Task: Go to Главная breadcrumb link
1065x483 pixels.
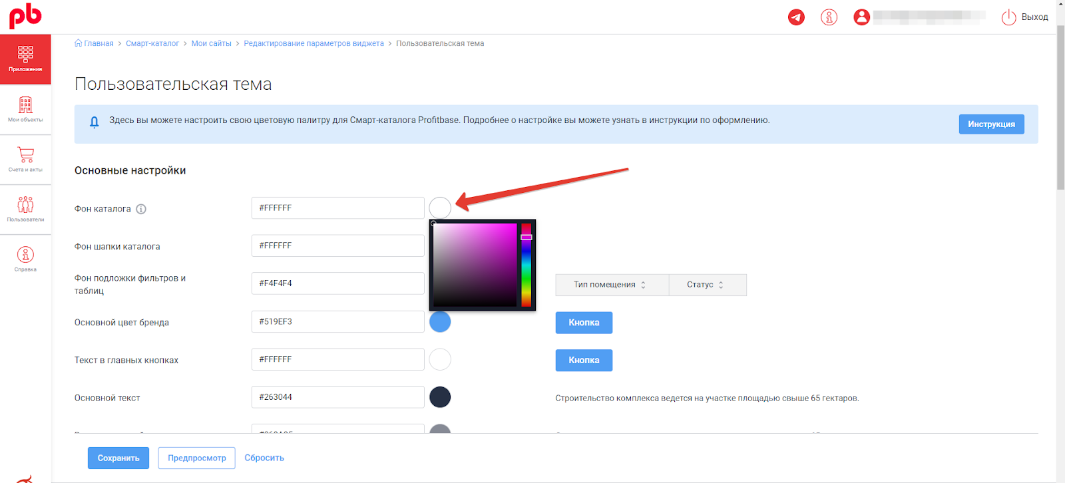Action: [x=99, y=43]
